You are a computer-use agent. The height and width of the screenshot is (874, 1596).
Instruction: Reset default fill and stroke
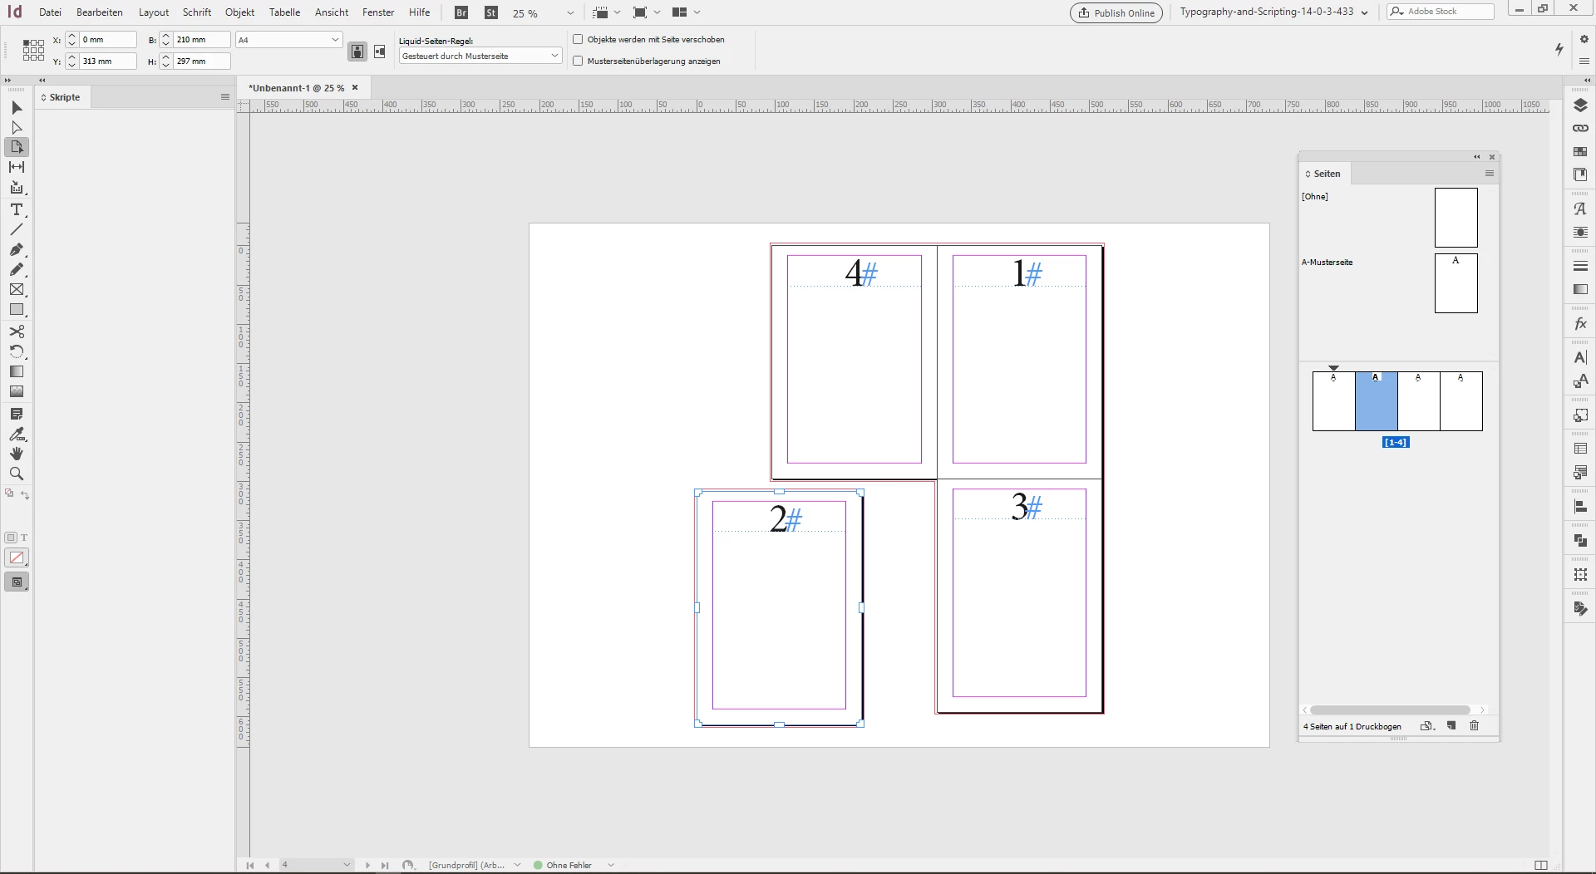[9, 493]
